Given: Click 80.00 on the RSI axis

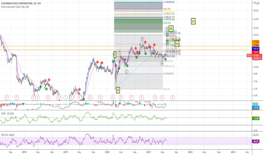Looking at the screenshot, I should pos(256,135).
